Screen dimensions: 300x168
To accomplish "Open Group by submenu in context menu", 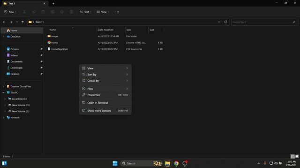I will click(x=105, y=81).
